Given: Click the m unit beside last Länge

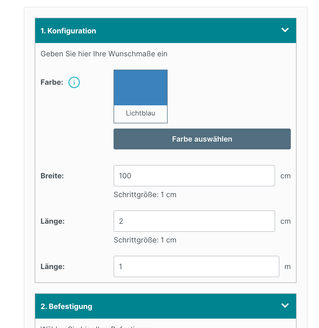Looking at the screenshot, I should tap(287, 267).
